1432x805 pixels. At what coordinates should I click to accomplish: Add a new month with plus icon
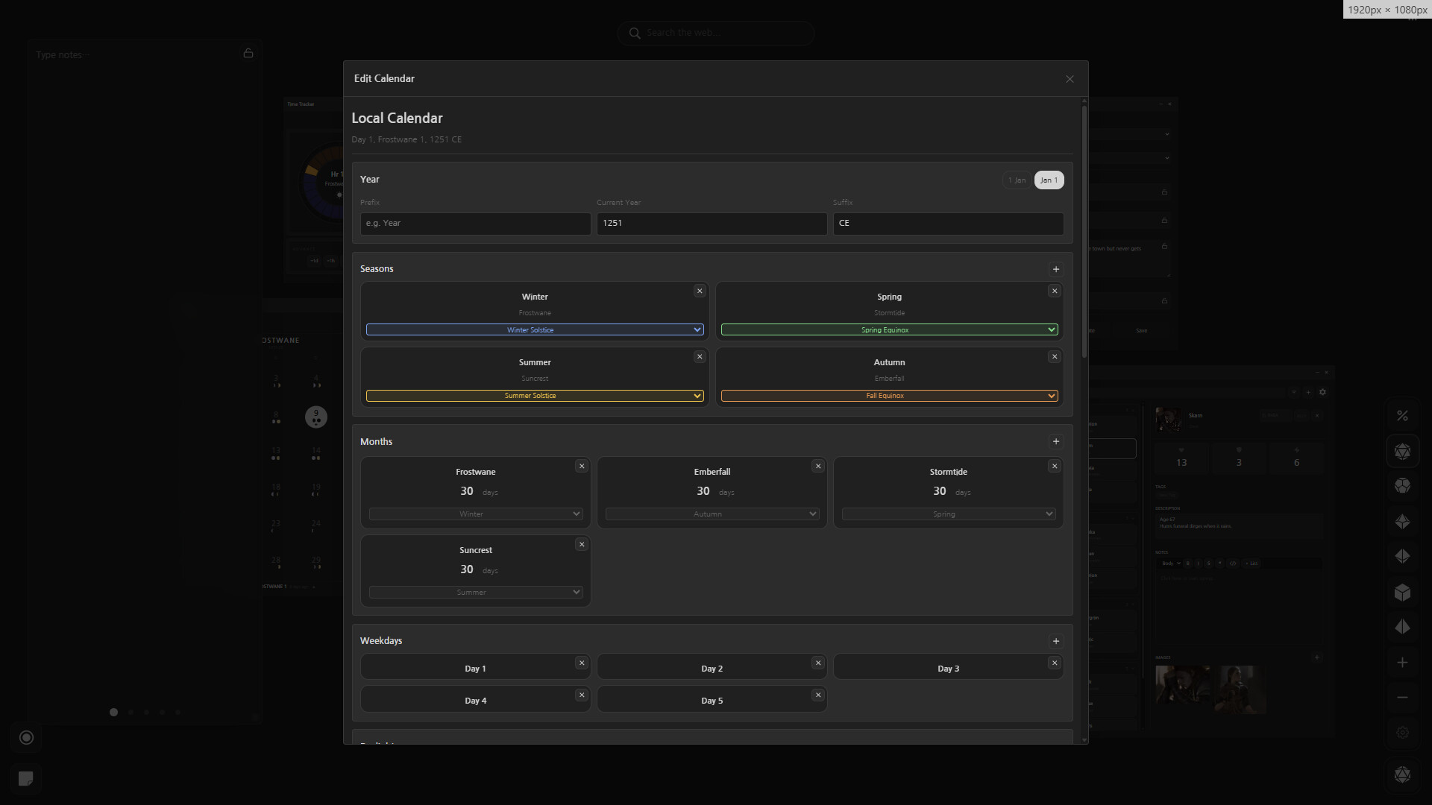tap(1055, 442)
